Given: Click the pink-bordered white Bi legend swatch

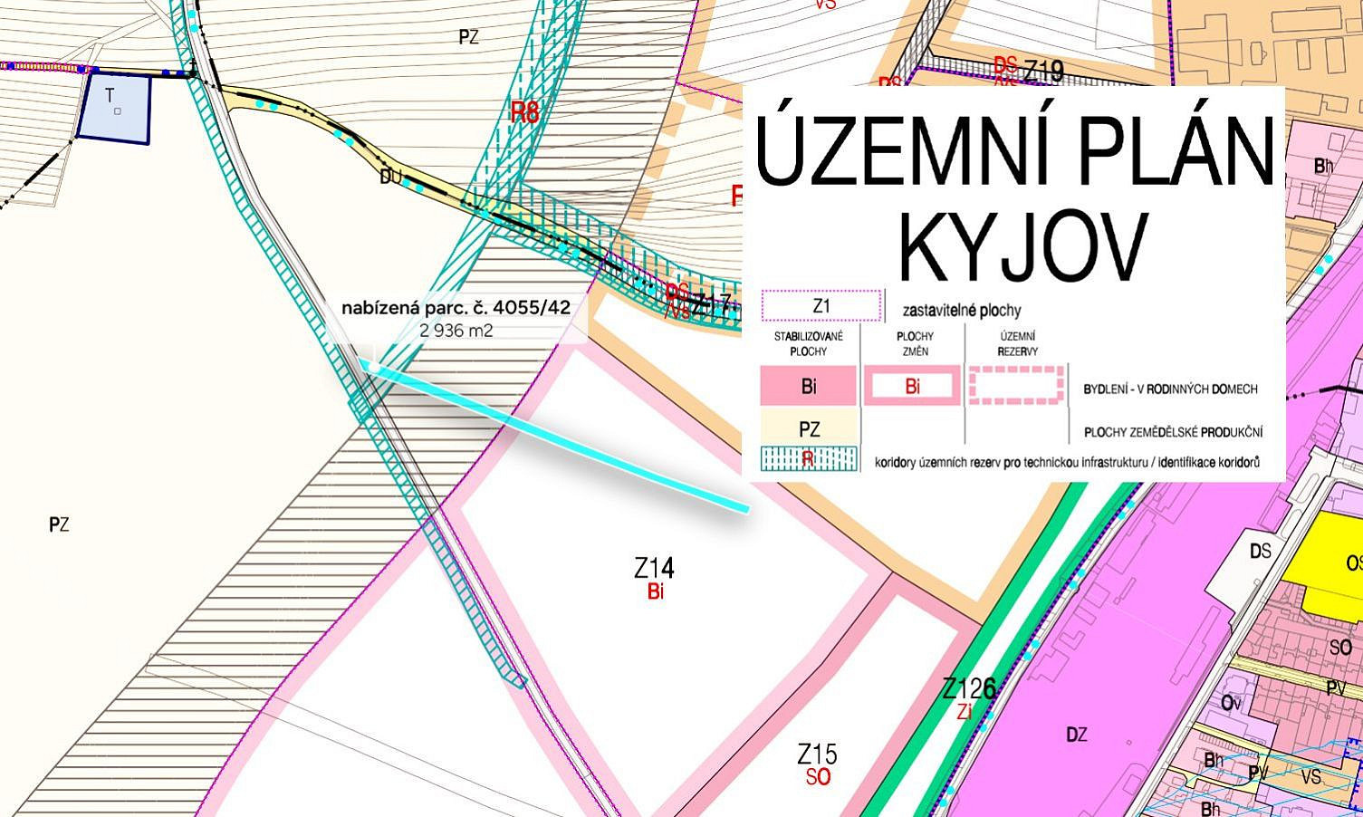Looking at the screenshot, I should tap(912, 386).
